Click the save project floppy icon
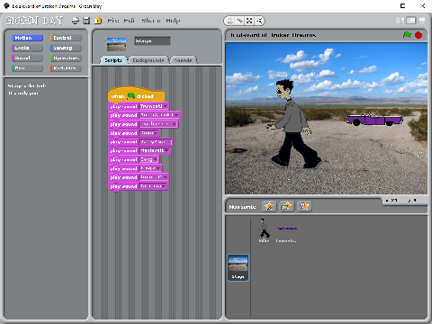This screenshot has height=324, width=432. 86,21
